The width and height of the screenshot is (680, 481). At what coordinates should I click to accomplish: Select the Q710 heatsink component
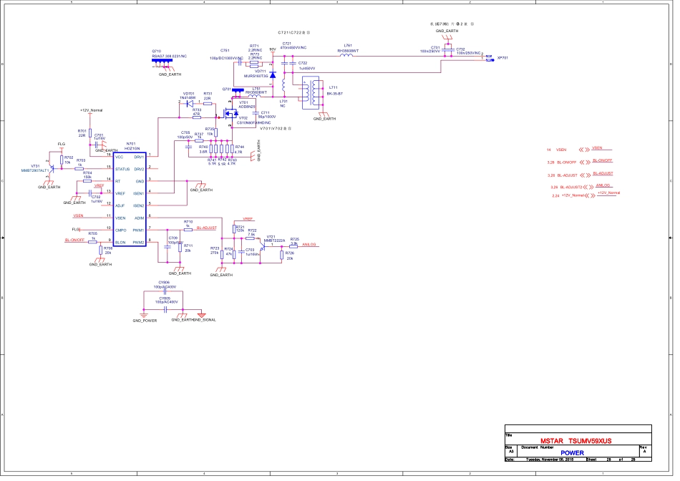[163, 60]
